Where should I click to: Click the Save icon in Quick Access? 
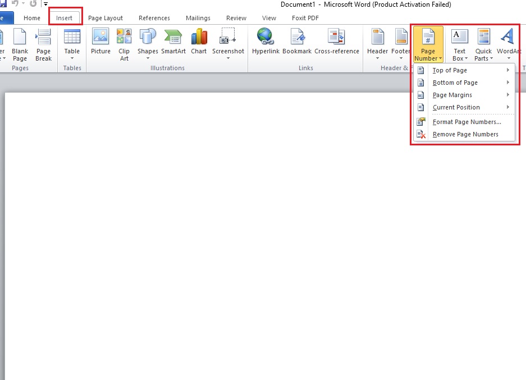pos(3,4)
